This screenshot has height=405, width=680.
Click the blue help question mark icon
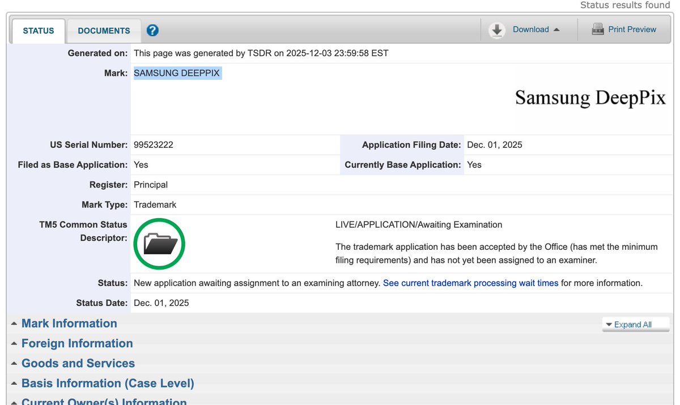click(x=152, y=31)
